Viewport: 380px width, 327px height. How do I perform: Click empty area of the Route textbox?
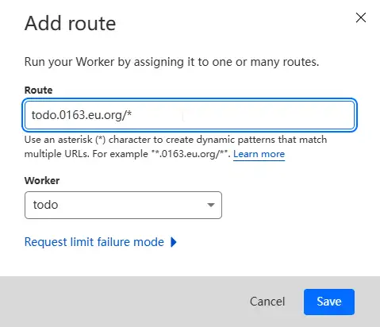tap(244, 115)
